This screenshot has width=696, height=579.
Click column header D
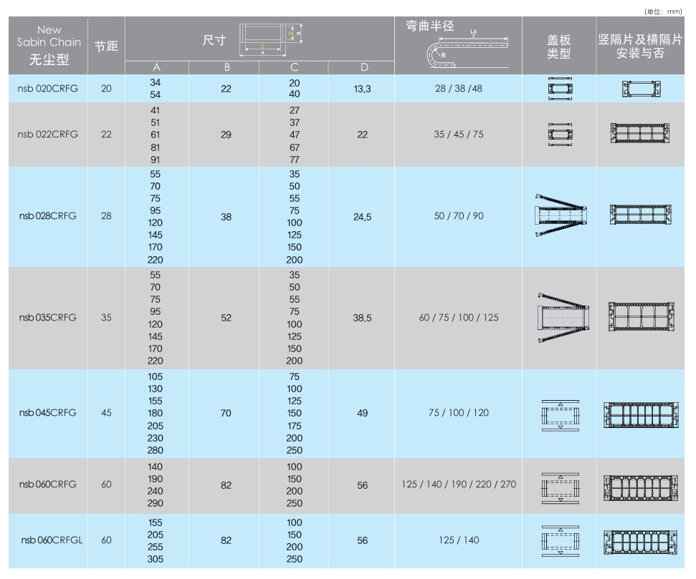[x=364, y=67]
